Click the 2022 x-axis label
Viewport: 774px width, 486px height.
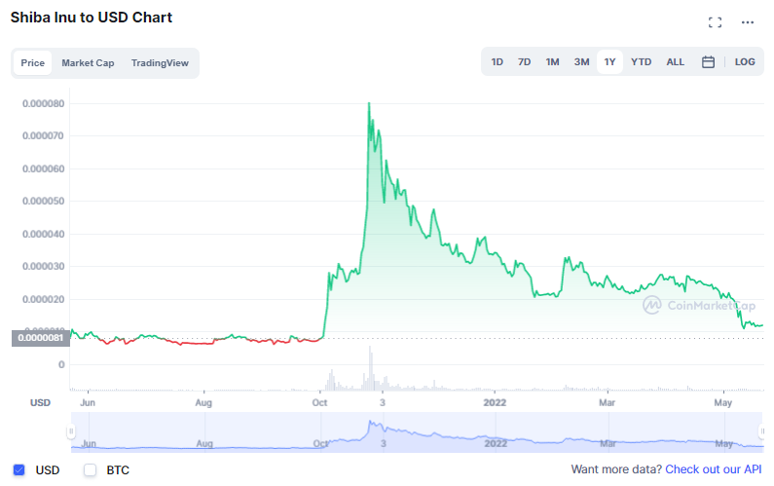495,402
